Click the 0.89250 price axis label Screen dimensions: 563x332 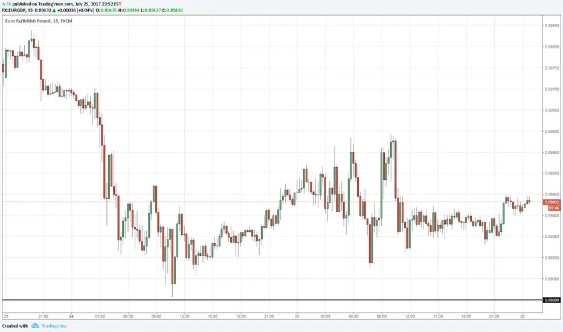(552, 279)
